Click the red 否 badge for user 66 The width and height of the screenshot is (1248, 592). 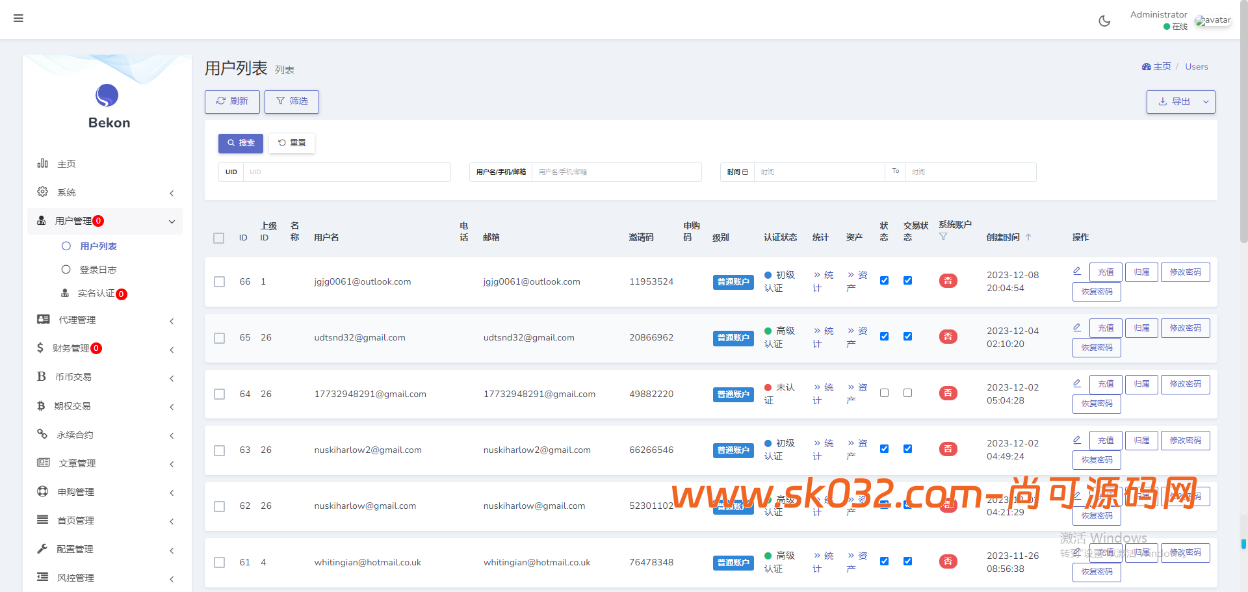click(948, 281)
